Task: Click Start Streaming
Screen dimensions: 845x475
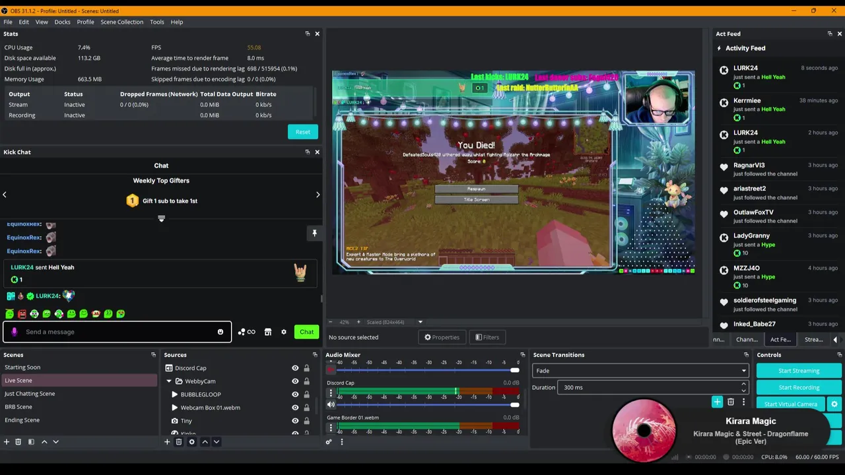Action: tap(799, 371)
